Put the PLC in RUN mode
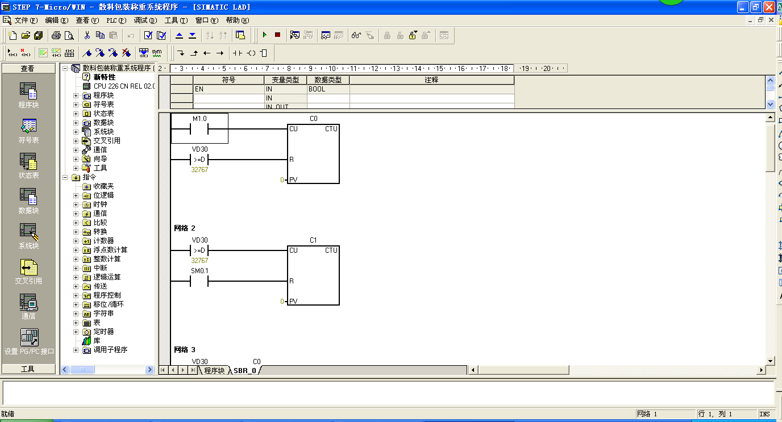Image resolution: width=782 pixels, height=422 pixels. tap(264, 35)
